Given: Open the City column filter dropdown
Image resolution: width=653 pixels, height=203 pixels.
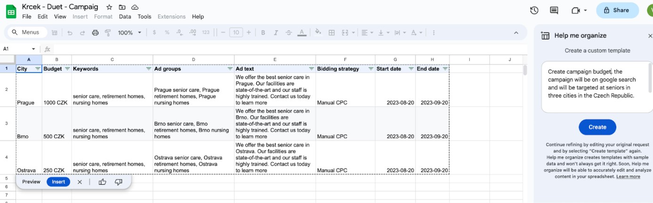Looking at the screenshot, I should [38, 69].
